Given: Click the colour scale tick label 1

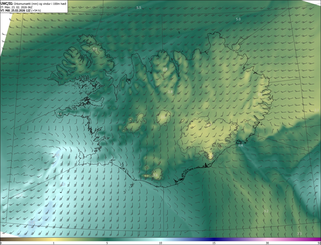Looking at the screenshot, I should click(54, 243).
